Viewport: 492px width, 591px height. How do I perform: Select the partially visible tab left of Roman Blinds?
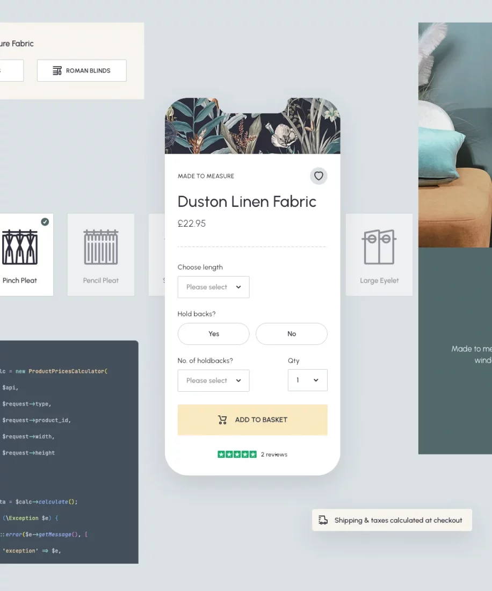(x=11, y=70)
